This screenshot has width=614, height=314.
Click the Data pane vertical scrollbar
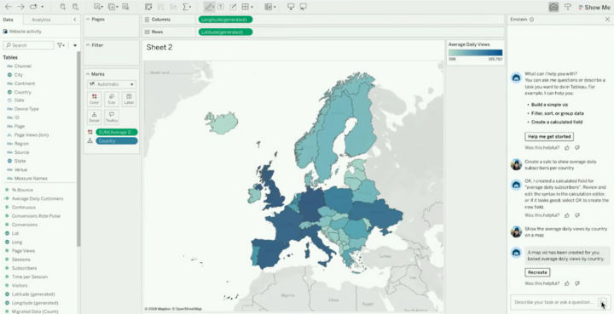(x=78, y=148)
